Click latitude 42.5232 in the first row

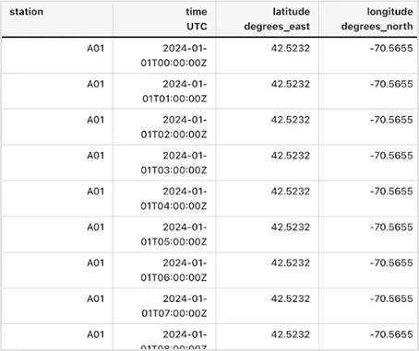(291, 48)
